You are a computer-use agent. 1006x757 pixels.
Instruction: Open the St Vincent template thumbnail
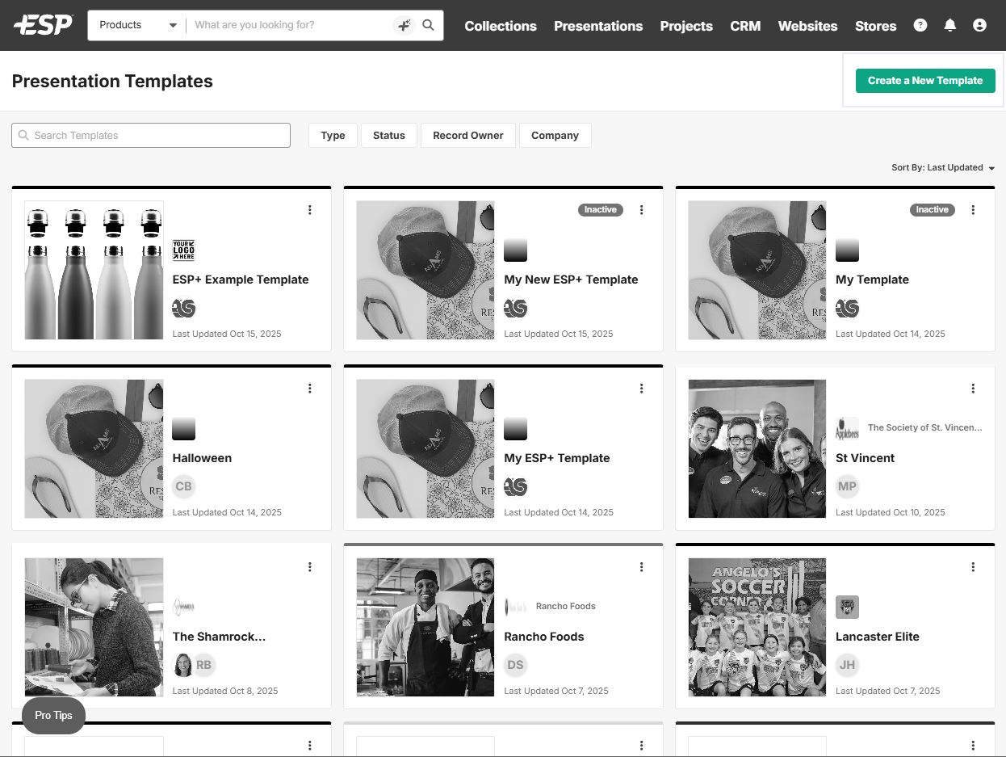click(757, 448)
